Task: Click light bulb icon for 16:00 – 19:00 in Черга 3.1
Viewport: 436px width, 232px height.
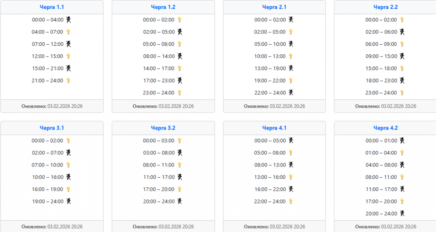Action: 68,189
